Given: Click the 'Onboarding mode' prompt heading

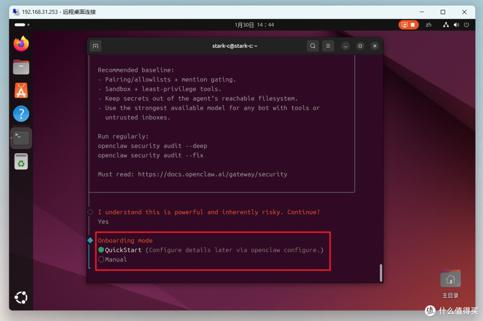Looking at the screenshot, I should tap(125, 241).
